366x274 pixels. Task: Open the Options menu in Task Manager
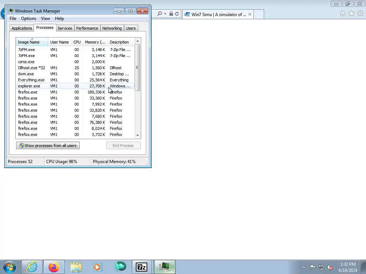tap(29, 19)
